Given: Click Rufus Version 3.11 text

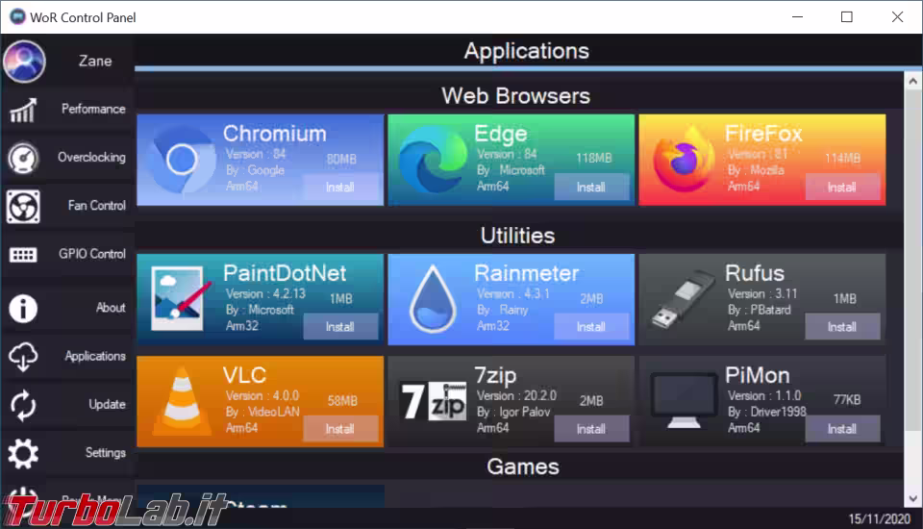Looking at the screenshot, I should (762, 293).
